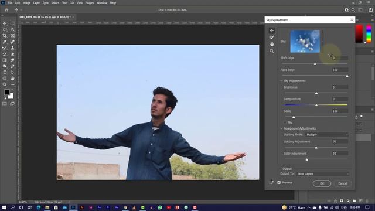Select the Clone Stamp tool
The image size is (375, 211).
point(12,48)
